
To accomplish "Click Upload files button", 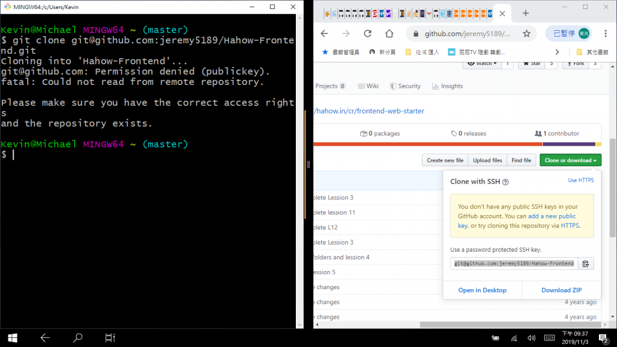I will pyautogui.click(x=487, y=160).
